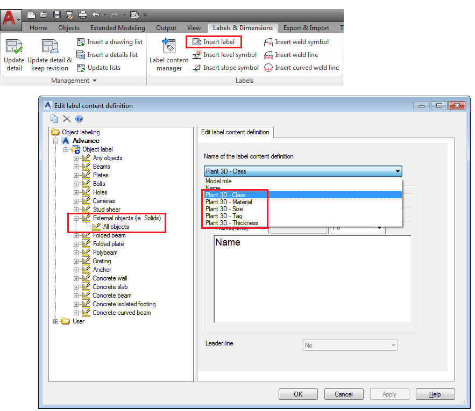Select Concrete slab in the tree
The height and width of the screenshot is (411, 475).
coord(110,287)
